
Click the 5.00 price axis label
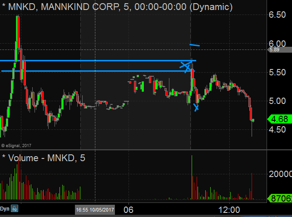click(x=277, y=101)
